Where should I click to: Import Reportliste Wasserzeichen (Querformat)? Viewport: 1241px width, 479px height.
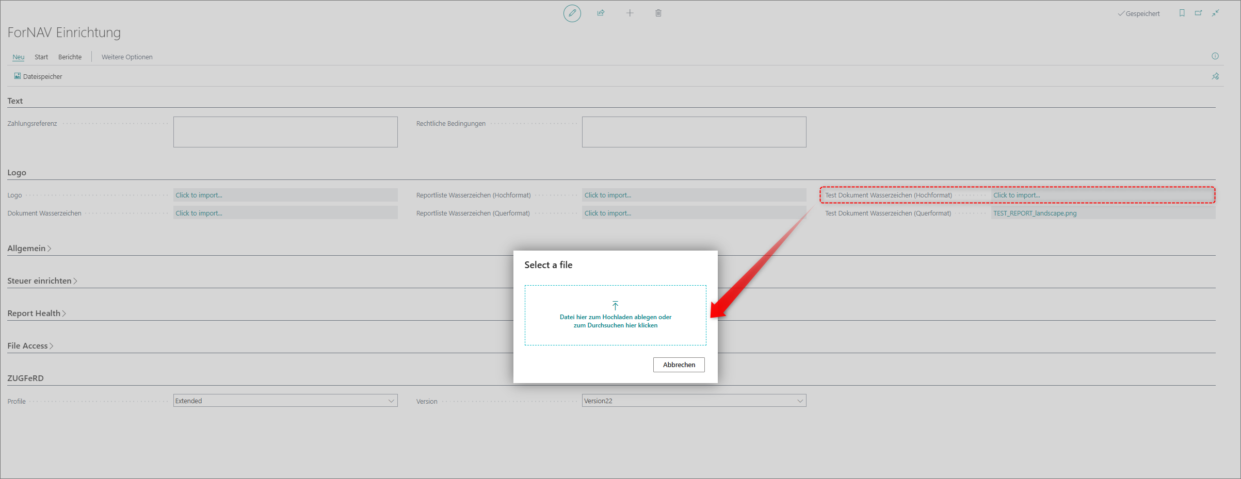(x=694, y=213)
